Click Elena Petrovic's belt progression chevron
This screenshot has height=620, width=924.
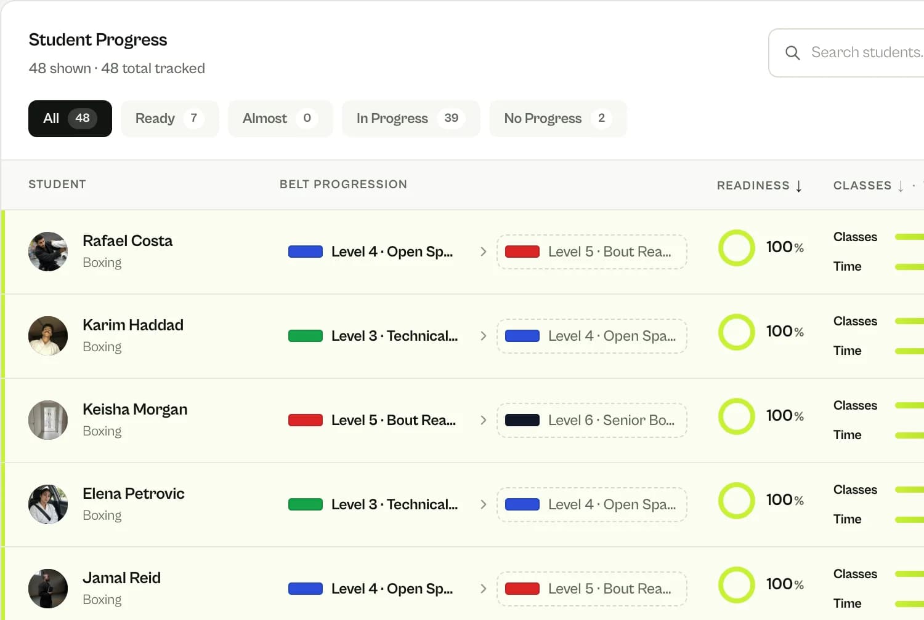tap(483, 504)
